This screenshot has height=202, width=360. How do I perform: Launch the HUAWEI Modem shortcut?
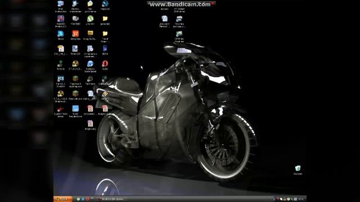point(61,21)
